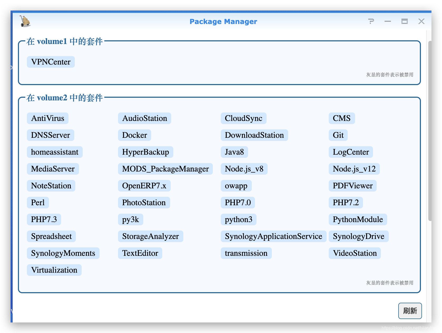Select the PHP7.0 package
This screenshot has width=442, height=333.
pyautogui.click(x=238, y=203)
